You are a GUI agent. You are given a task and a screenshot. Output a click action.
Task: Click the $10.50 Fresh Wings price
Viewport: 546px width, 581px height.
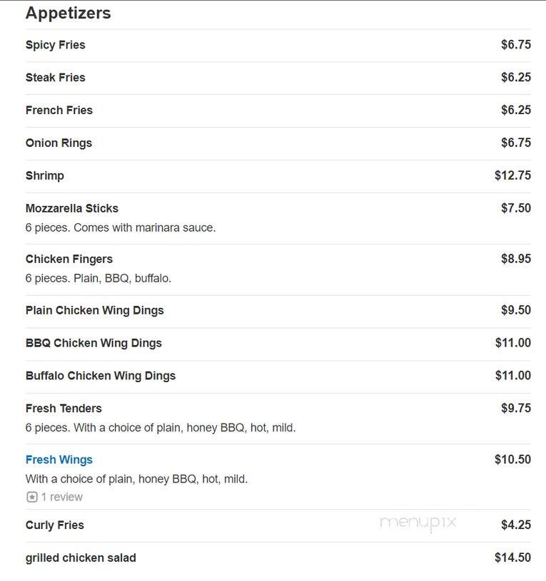click(512, 460)
